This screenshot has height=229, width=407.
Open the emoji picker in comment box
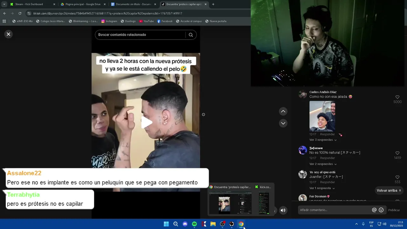click(381, 210)
